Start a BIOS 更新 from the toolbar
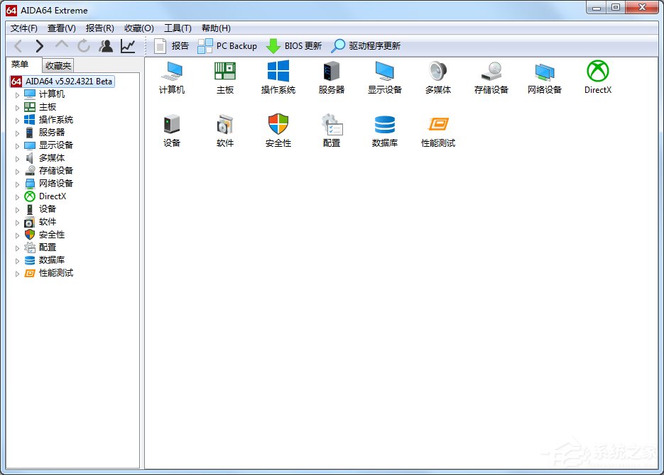664x475 pixels. point(293,45)
